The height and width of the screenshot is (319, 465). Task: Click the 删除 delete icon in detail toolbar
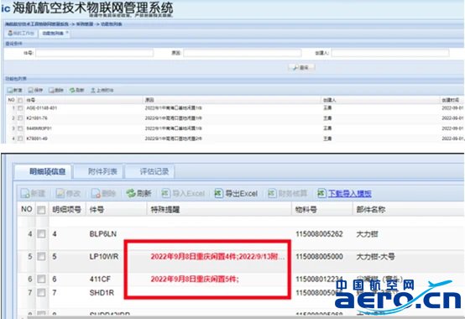[96, 194]
